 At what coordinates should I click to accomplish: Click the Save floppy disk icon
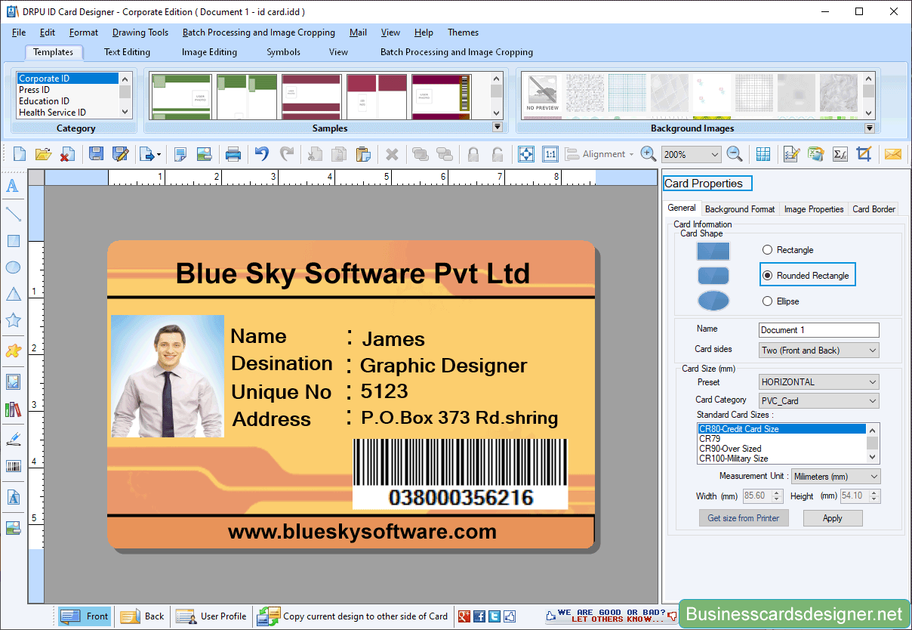[97, 154]
